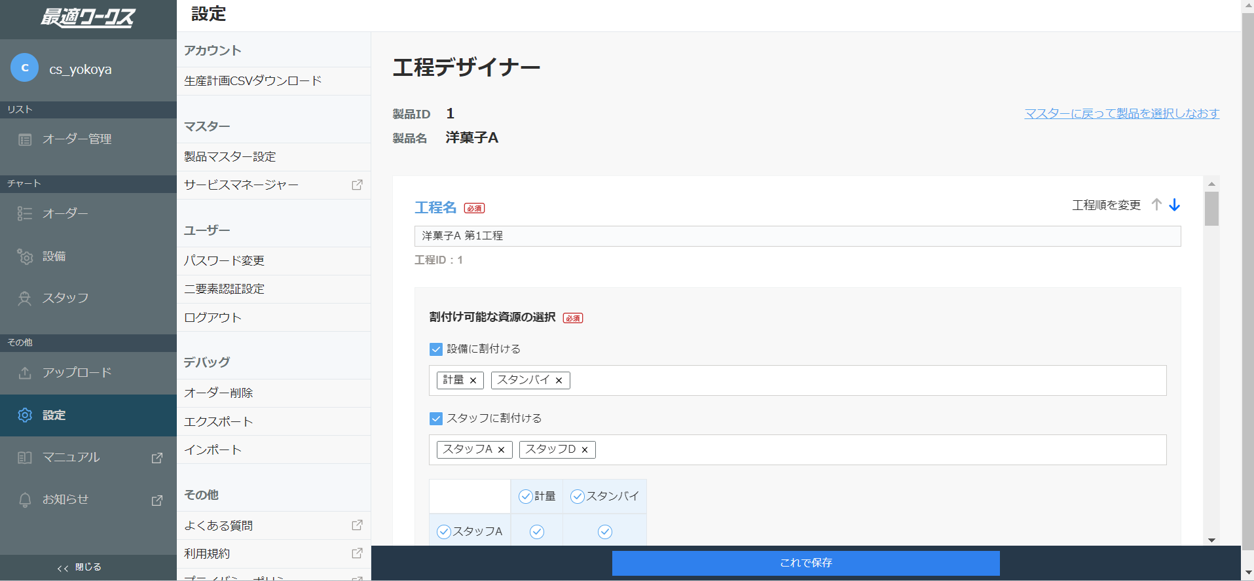The image size is (1254, 581).
Task: Open 製品マスター設定 menu item
Action: (274, 157)
